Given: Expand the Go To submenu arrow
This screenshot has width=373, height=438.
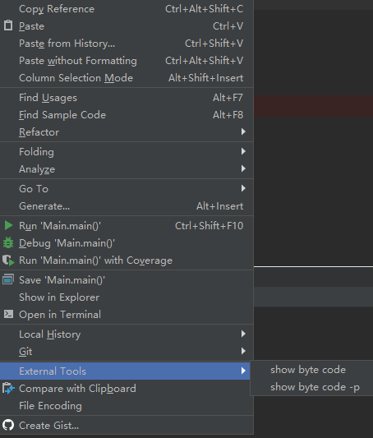Looking at the screenshot, I should pos(243,188).
